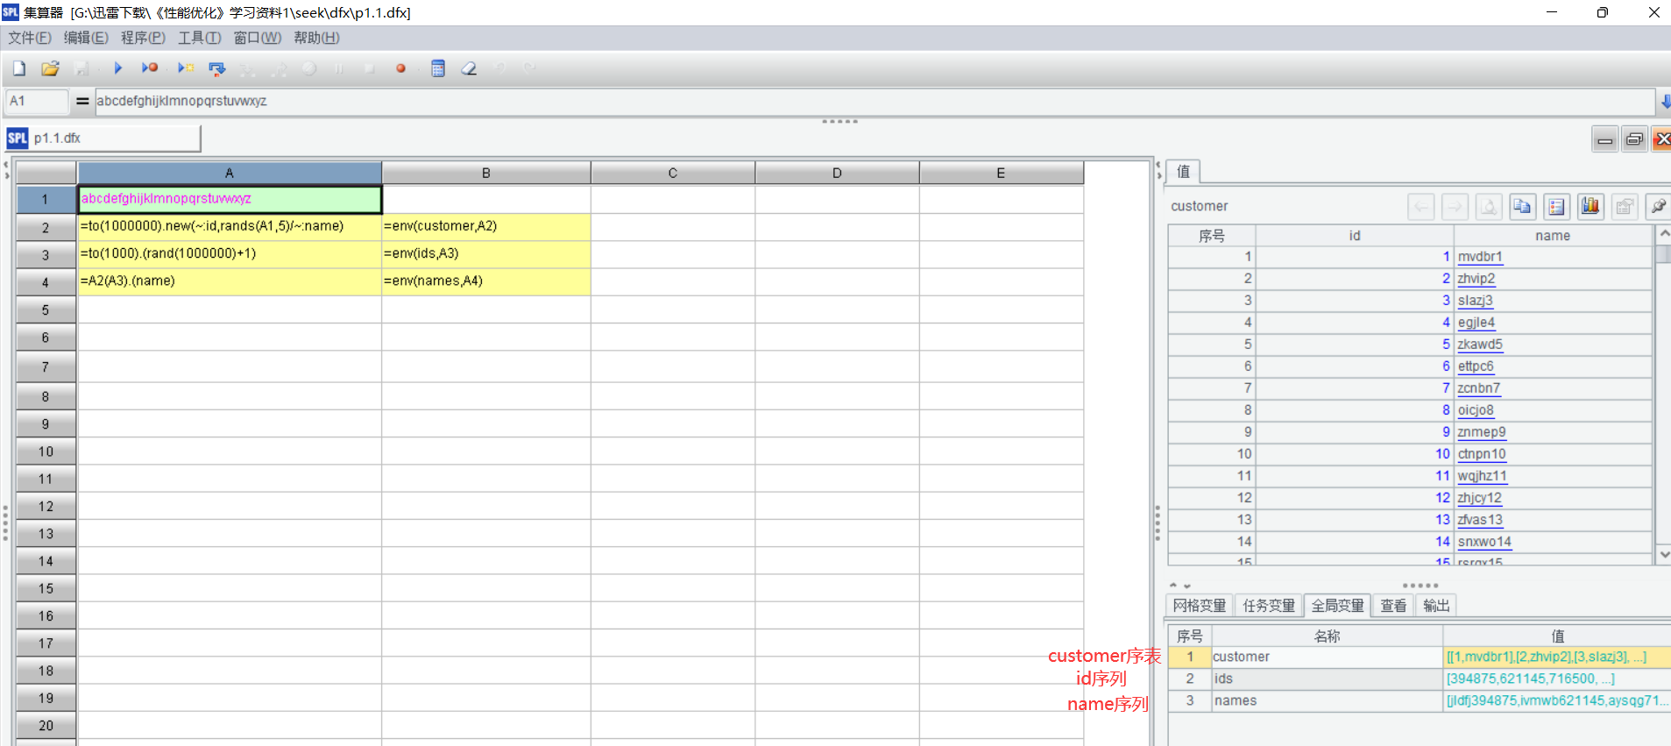Pin the value panel with the pushpin icon

pos(1658,207)
